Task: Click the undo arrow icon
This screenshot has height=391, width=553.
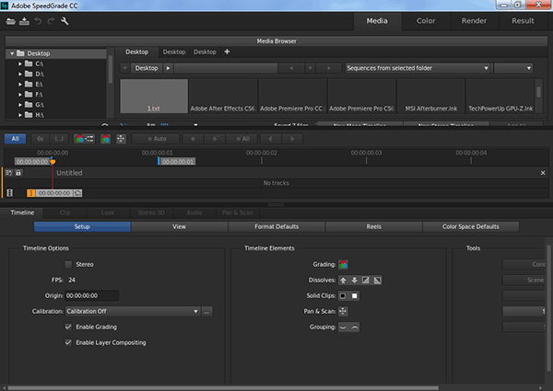Action: click(38, 21)
